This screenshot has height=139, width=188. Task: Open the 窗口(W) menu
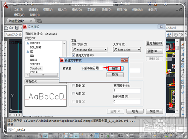coord(19,15)
